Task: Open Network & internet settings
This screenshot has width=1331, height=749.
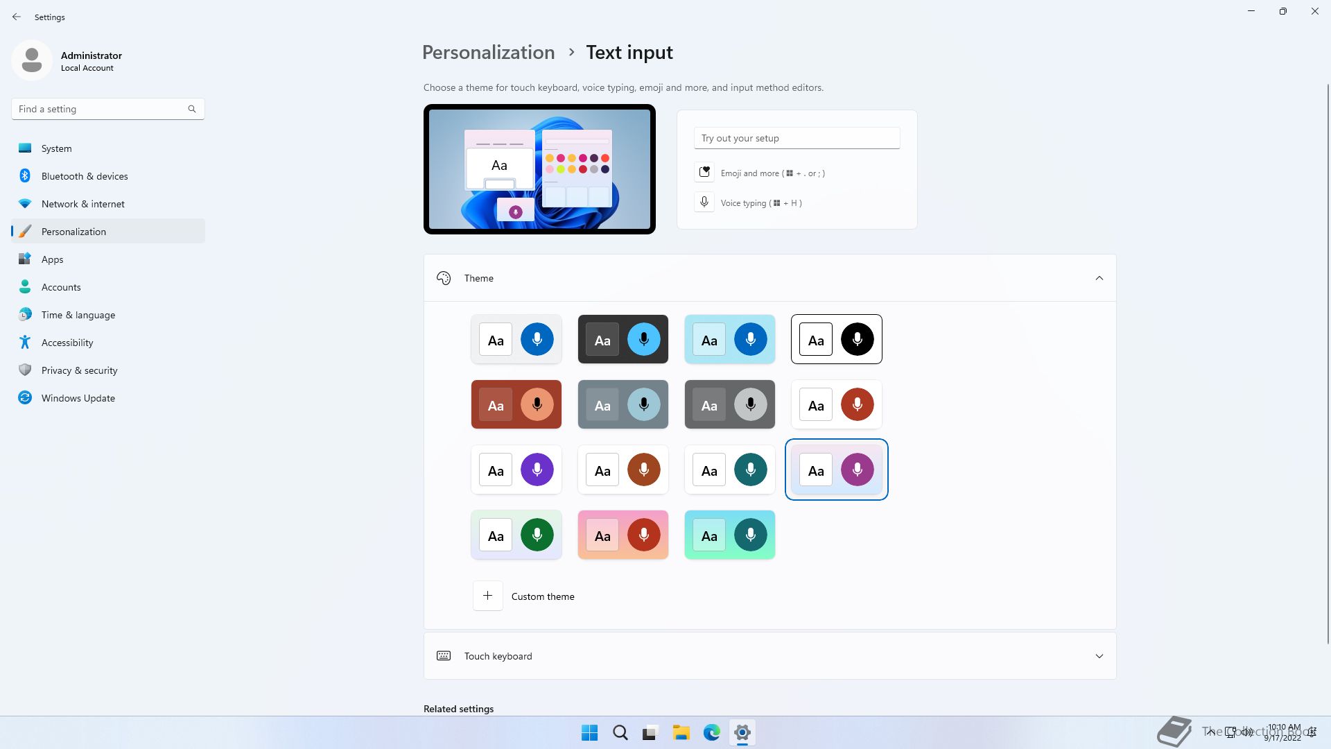Action: [x=108, y=204]
